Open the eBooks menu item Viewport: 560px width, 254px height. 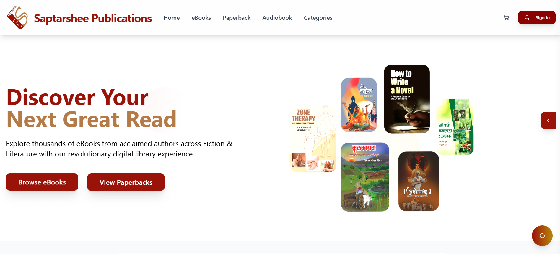coord(201,18)
